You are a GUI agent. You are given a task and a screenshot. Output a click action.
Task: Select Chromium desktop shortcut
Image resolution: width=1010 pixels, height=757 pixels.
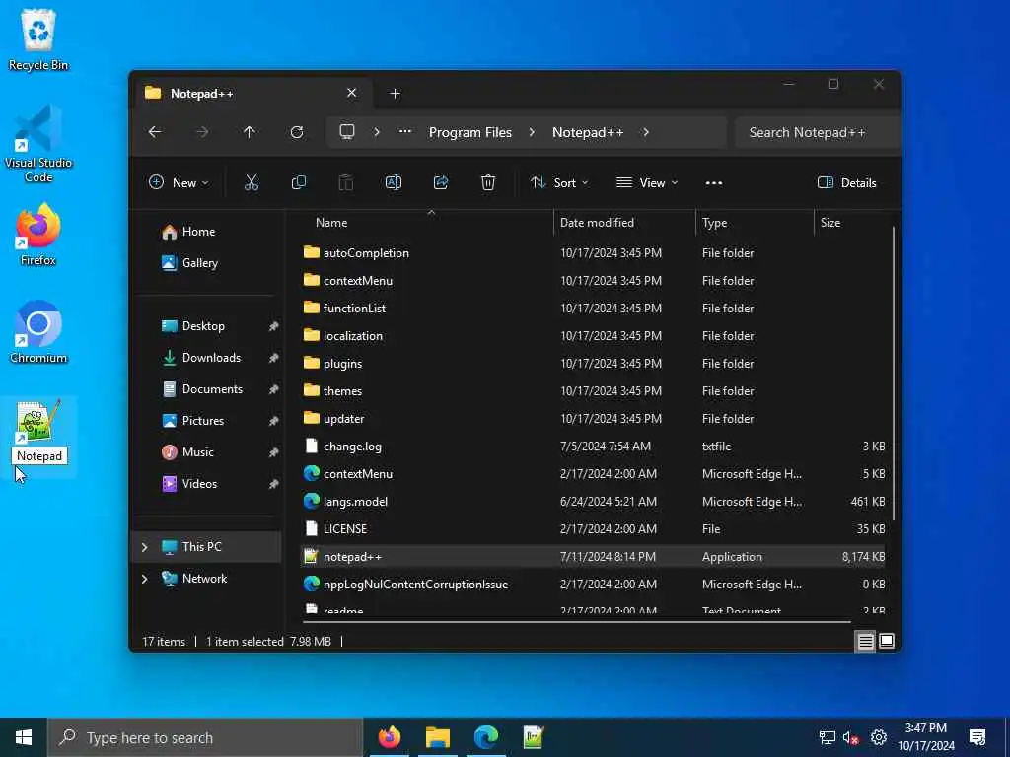pyautogui.click(x=38, y=332)
